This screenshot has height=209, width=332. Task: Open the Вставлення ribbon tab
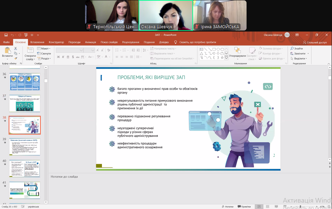[37, 42]
